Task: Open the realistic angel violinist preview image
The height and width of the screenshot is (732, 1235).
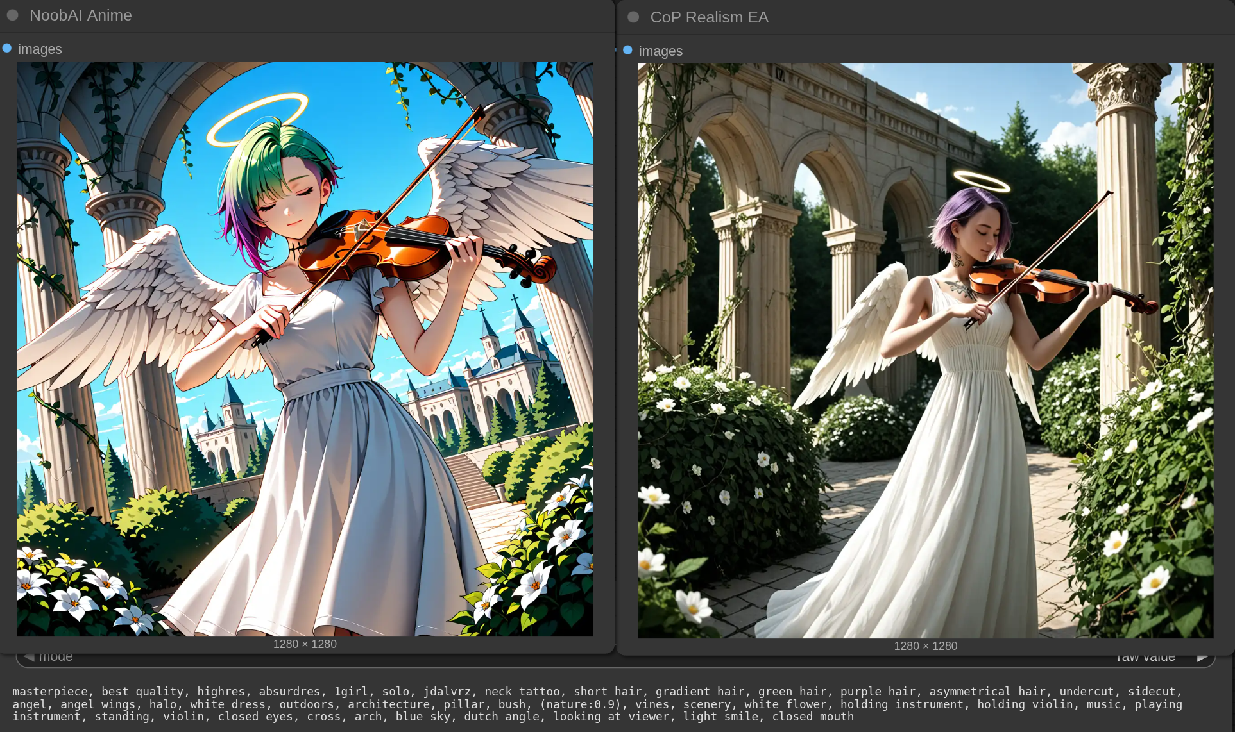Action: pyautogui.click(x=925, y=351)
